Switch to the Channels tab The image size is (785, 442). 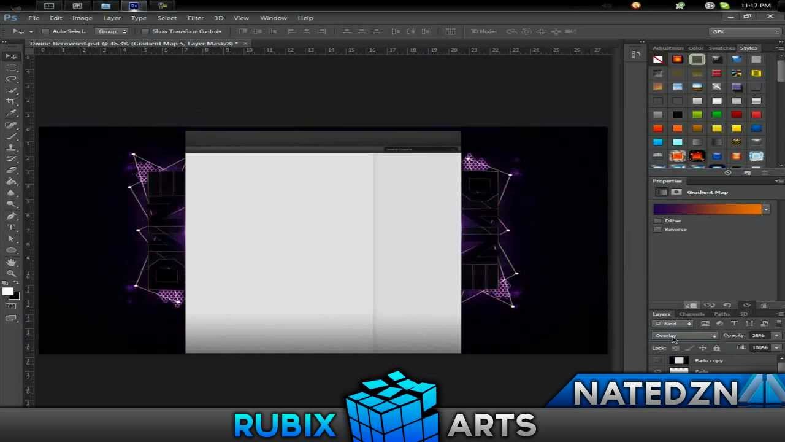click(x=691, y=314)
